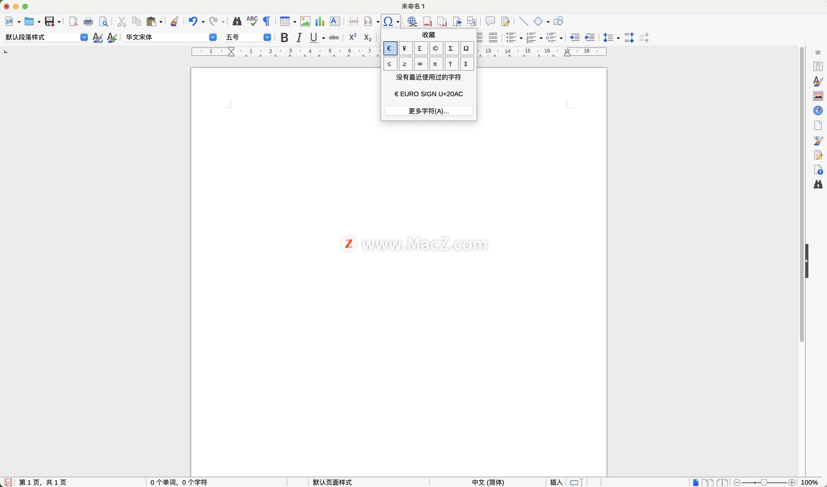Click the document save status icon
This screenshot has width=827, height=487.
[8, 482]
